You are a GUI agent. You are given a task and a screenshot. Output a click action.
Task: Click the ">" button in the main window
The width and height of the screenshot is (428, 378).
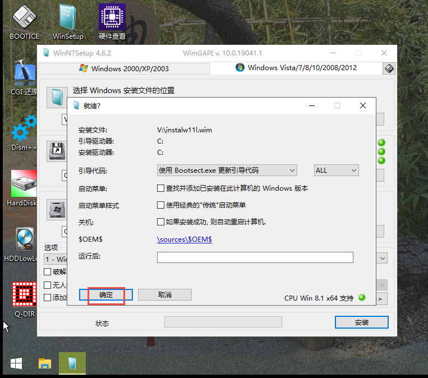click(x=381, y=299)
